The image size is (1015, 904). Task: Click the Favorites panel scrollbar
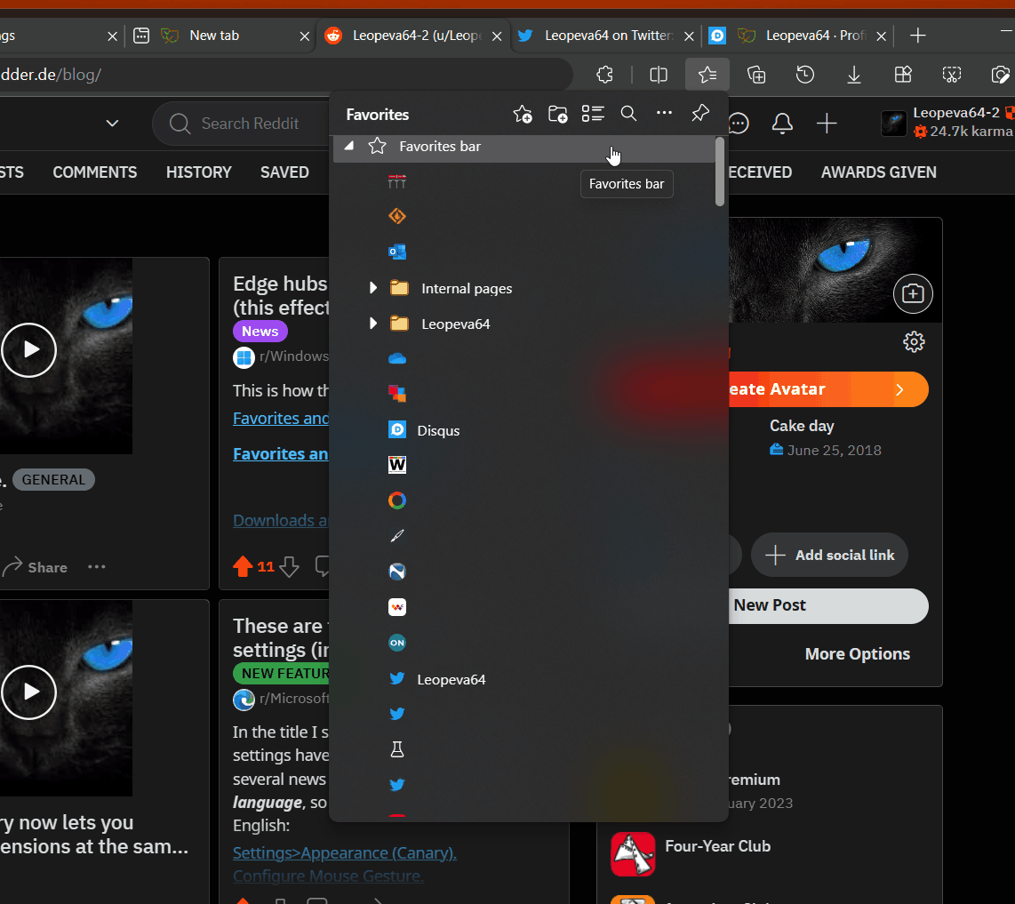[x=720, y=172]
